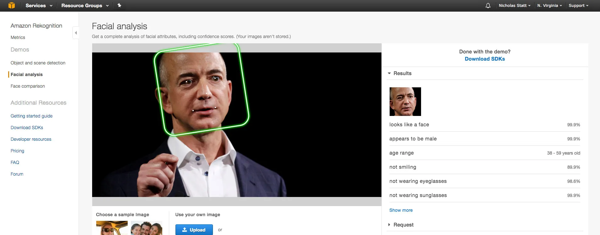
Task: Open the Getting started guide link
Action: coord(31,116)
